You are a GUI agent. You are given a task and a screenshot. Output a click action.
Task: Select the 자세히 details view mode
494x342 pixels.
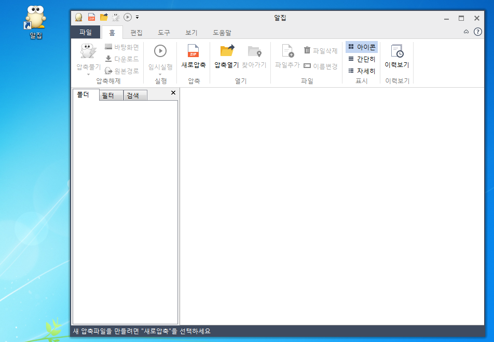[362, 71]
